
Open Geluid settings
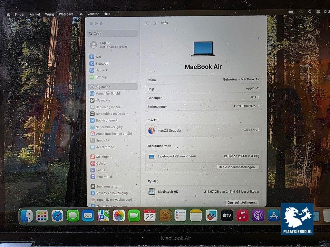pyautogui.click(x=98, y=163)
